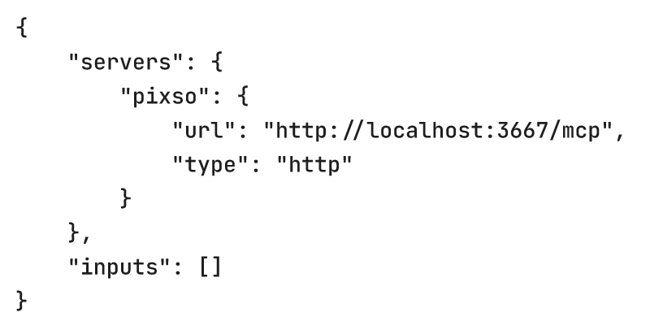Click the closing brace of pixso block
650x334 pixels.
pyautogui.click(x=126, y=199)
